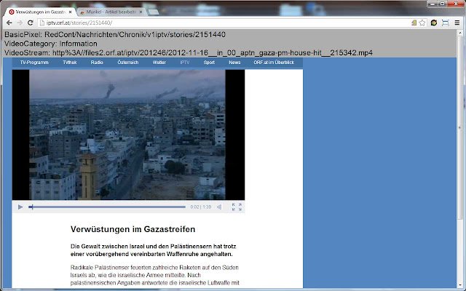Open Radio in the ORF nav bar

(97, 63)
